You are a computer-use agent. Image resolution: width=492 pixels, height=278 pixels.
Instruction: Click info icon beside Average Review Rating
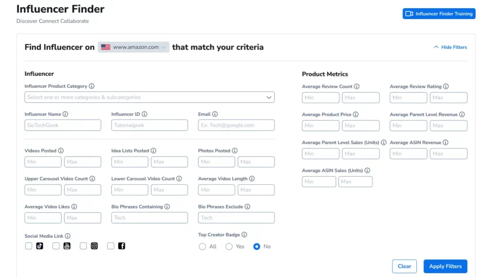(x=446, y=86)
